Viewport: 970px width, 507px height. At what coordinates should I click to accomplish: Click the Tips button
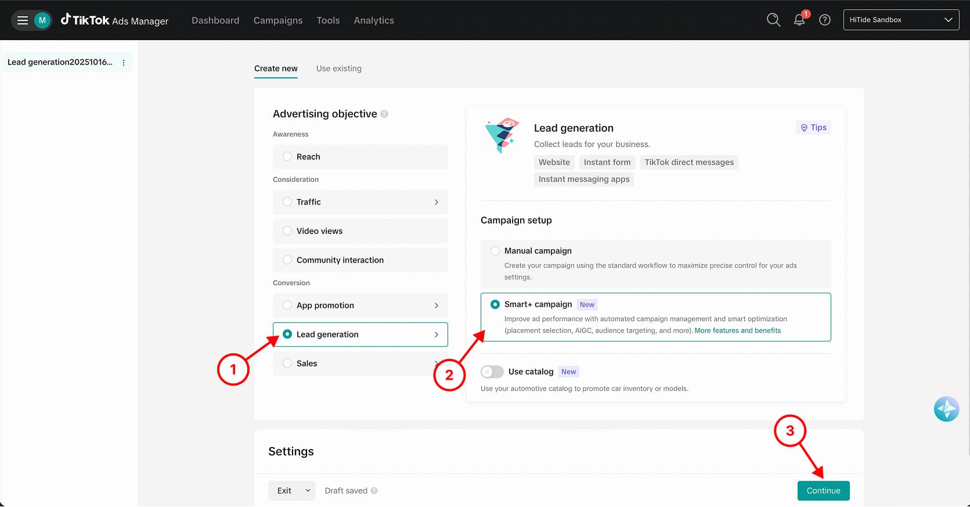[813, 128]
